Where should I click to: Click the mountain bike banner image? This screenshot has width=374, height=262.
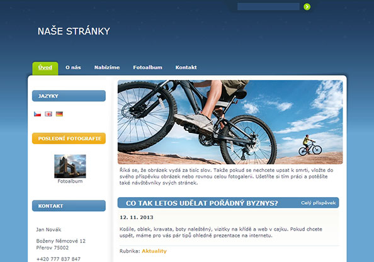230,122
